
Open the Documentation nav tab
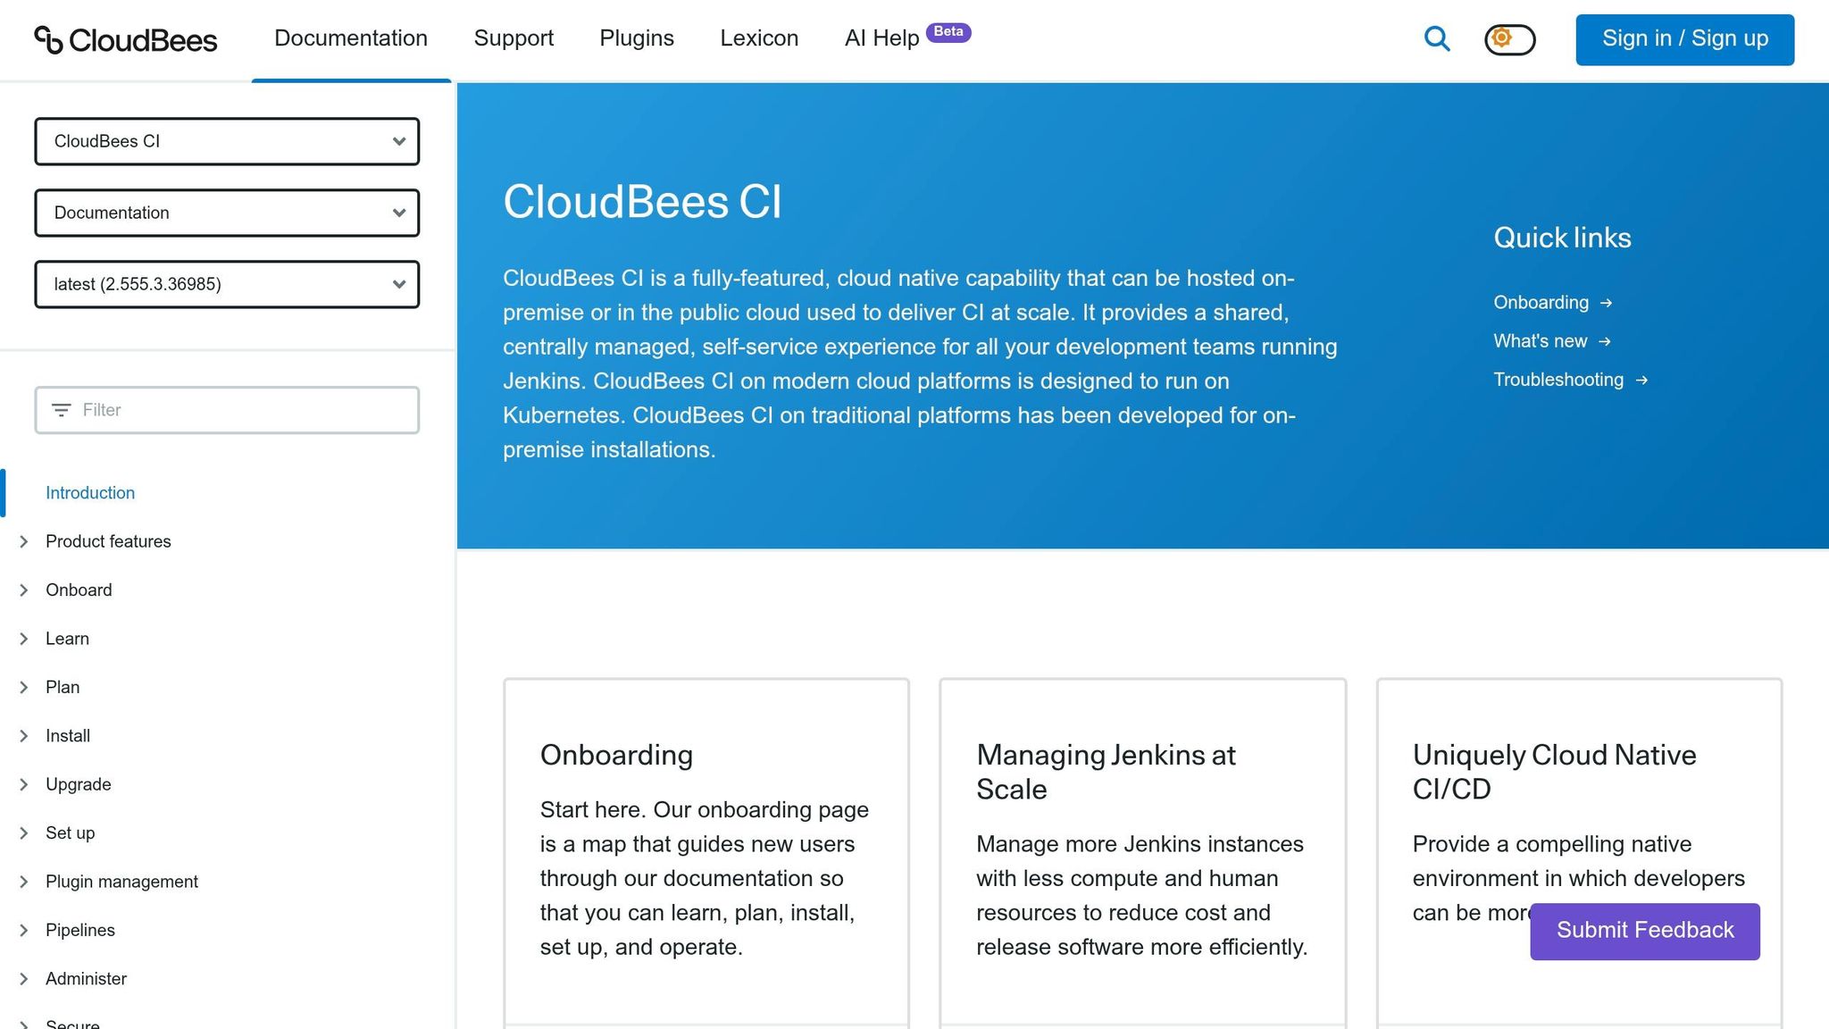pyautogui.click(x=351, y=38)
